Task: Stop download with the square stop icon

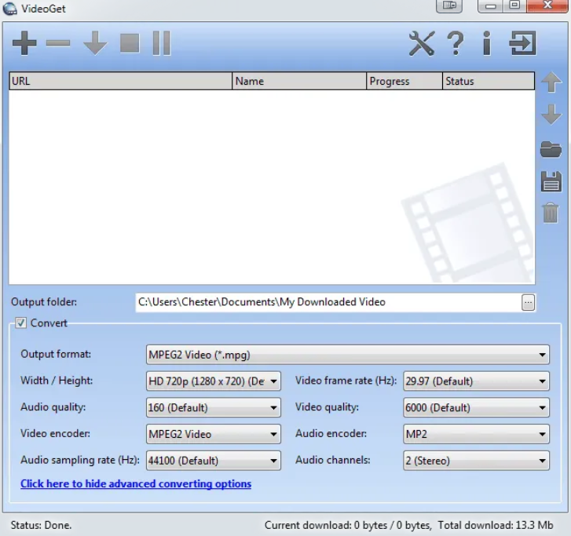Action: (x=130, y=43)
